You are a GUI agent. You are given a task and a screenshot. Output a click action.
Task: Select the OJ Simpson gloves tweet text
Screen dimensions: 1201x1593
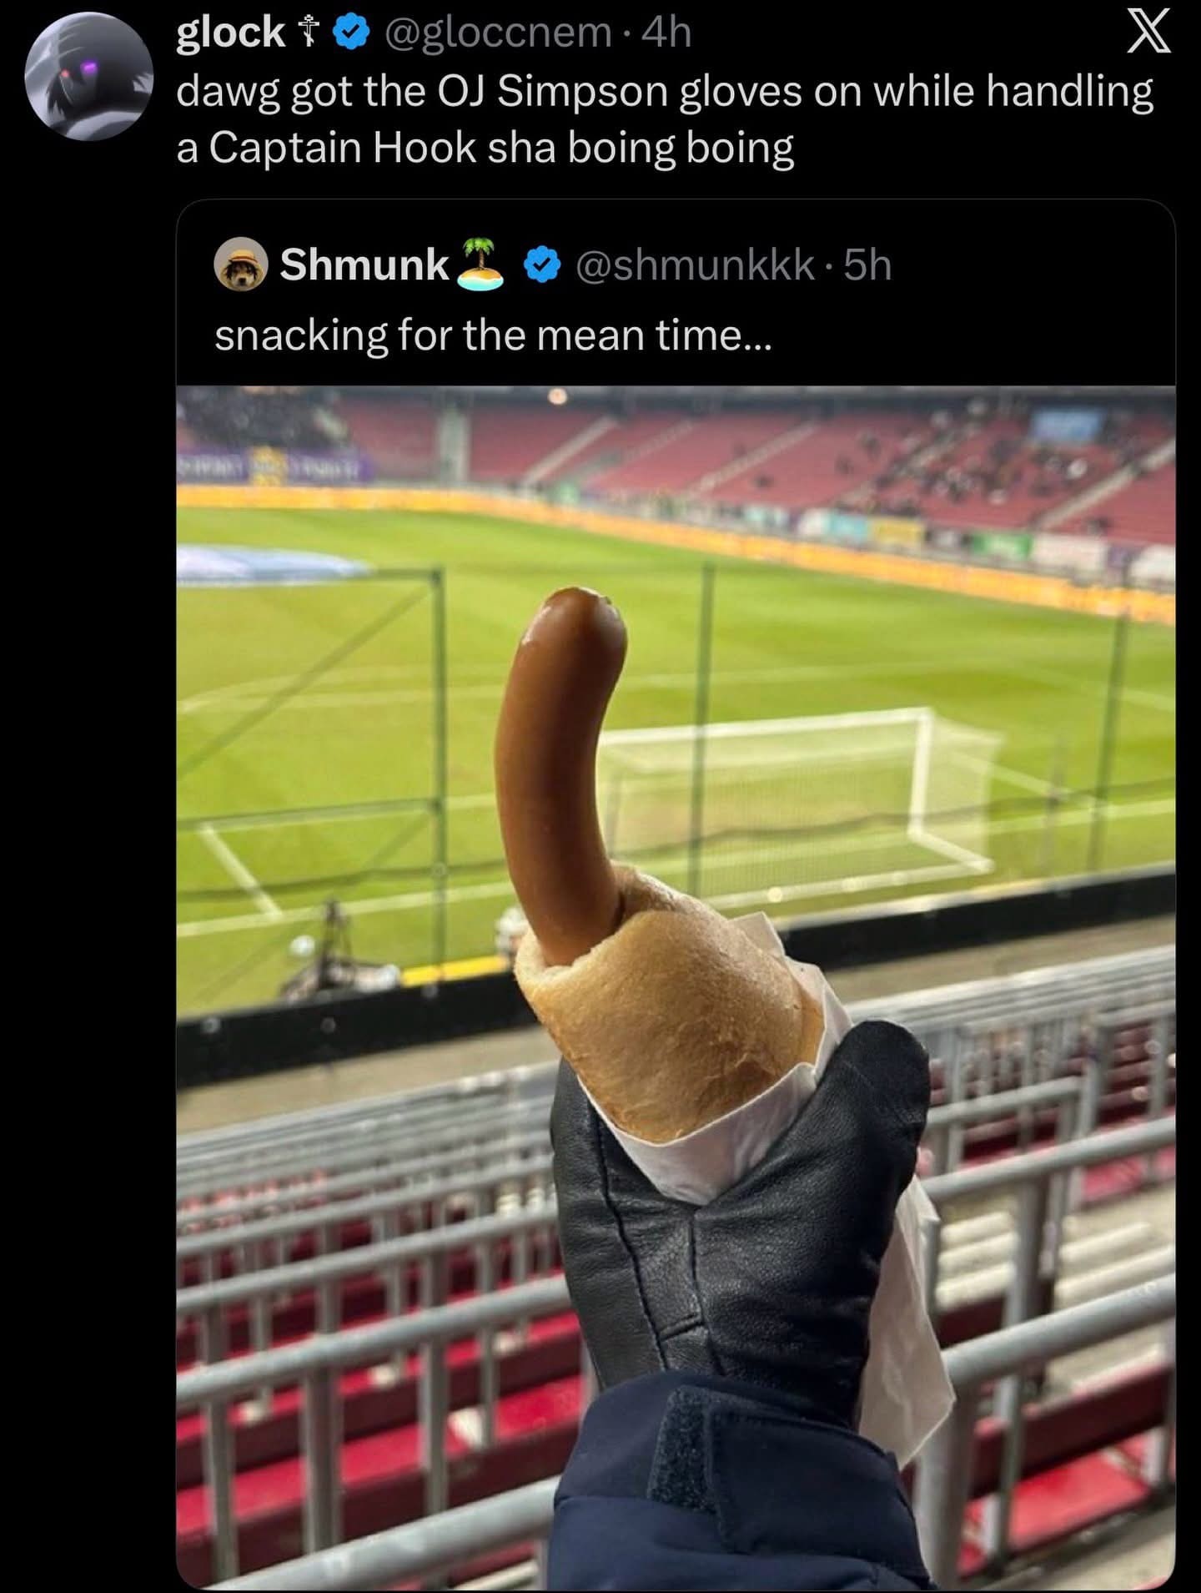(665, 120)
